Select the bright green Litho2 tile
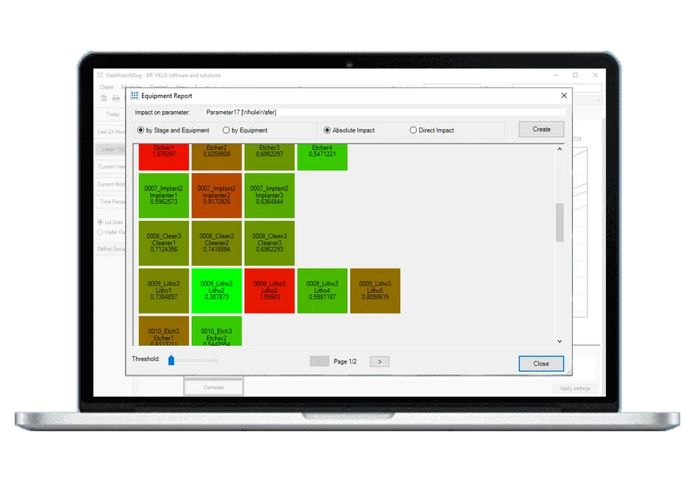This screenshot has height=482, width=695. 217,291
